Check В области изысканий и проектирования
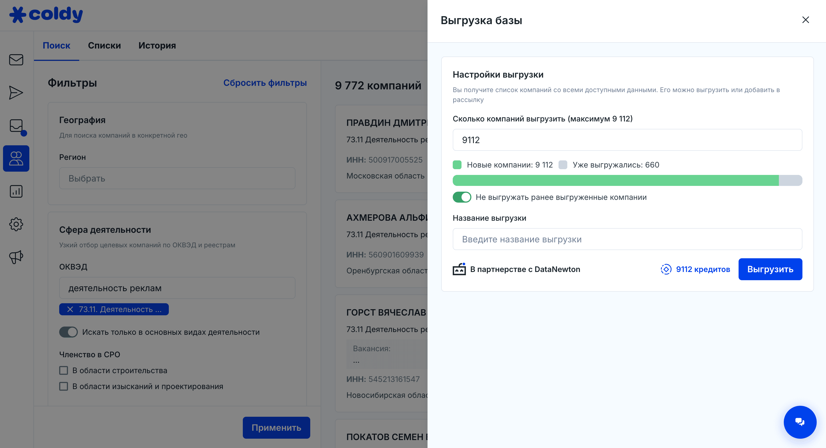826x448 pixels. (x=64, y=386)
